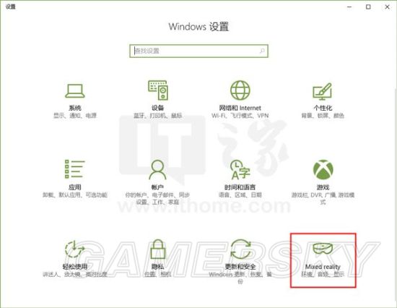Click the magnifier icon in search box

point(262,51)
